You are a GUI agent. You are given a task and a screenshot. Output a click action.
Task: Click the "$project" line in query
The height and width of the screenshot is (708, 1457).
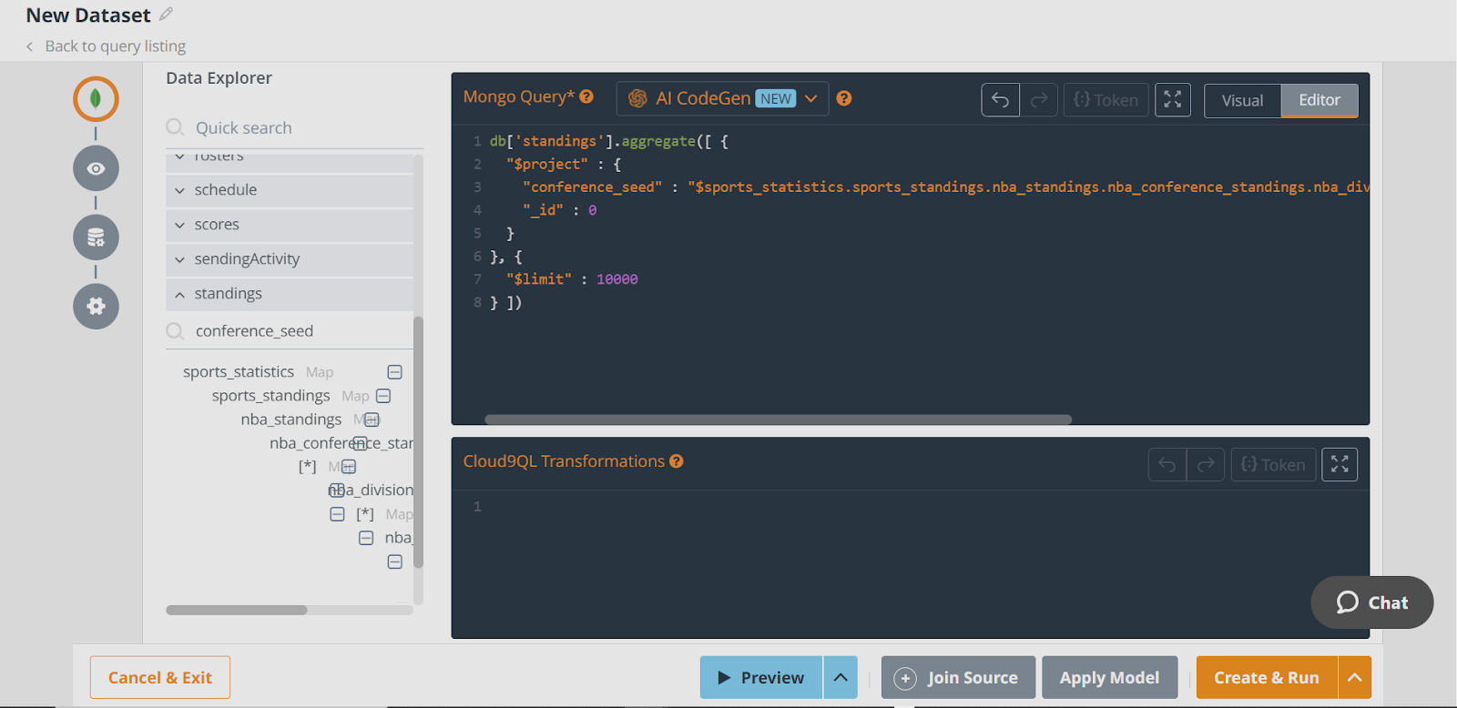pos(563,164)
